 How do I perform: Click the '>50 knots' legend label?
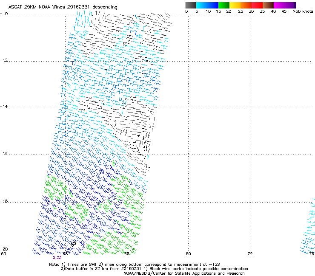(x=303, y=11)
